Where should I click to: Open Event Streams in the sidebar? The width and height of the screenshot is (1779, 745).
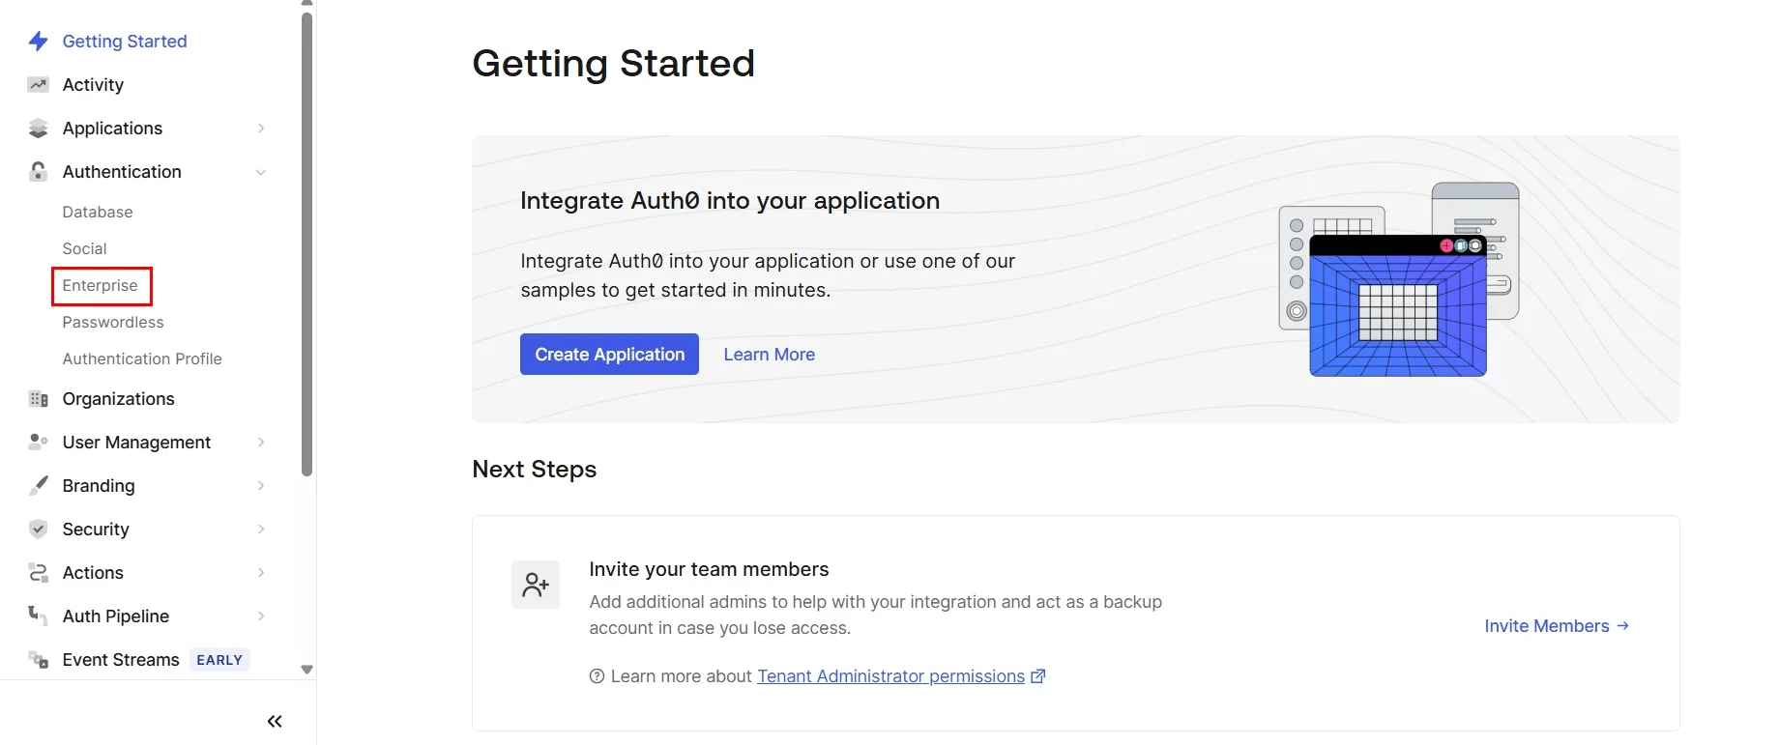pos(121,659)
